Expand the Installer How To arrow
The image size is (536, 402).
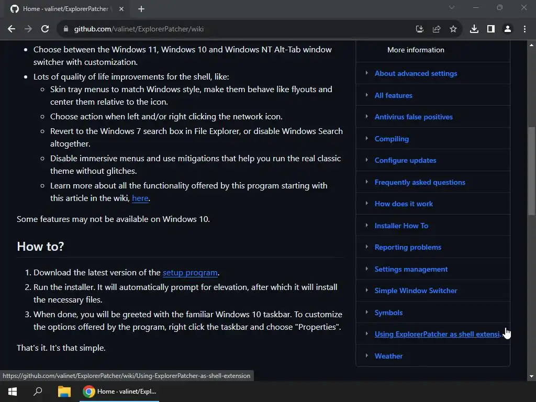366,225
